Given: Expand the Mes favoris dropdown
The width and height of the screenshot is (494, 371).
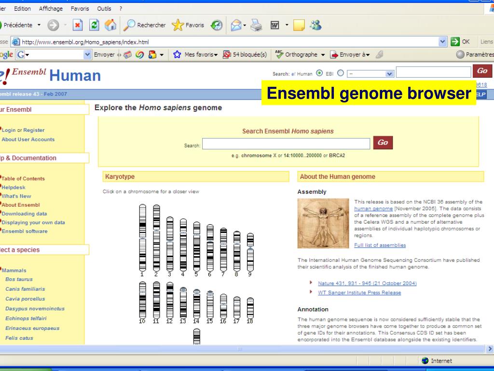Looking at the screenshot, I should [x=216, y=55].
